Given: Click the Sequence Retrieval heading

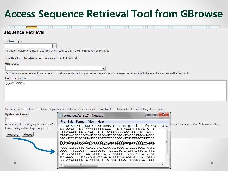Looking at the screenshot, I should [24, 32].
